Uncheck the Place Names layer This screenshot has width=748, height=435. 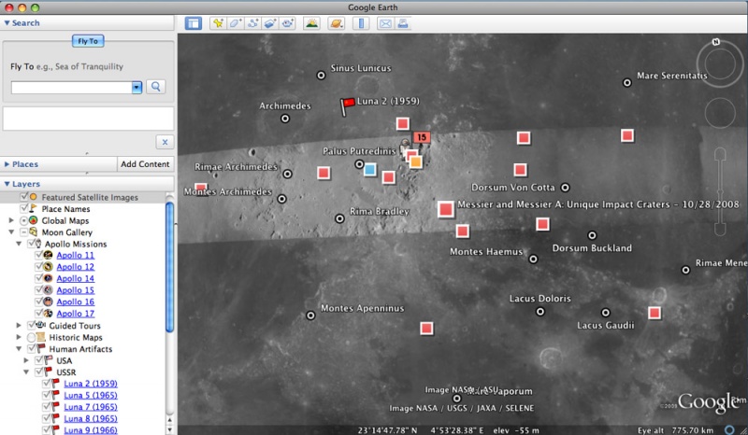(x=24, y=208)
